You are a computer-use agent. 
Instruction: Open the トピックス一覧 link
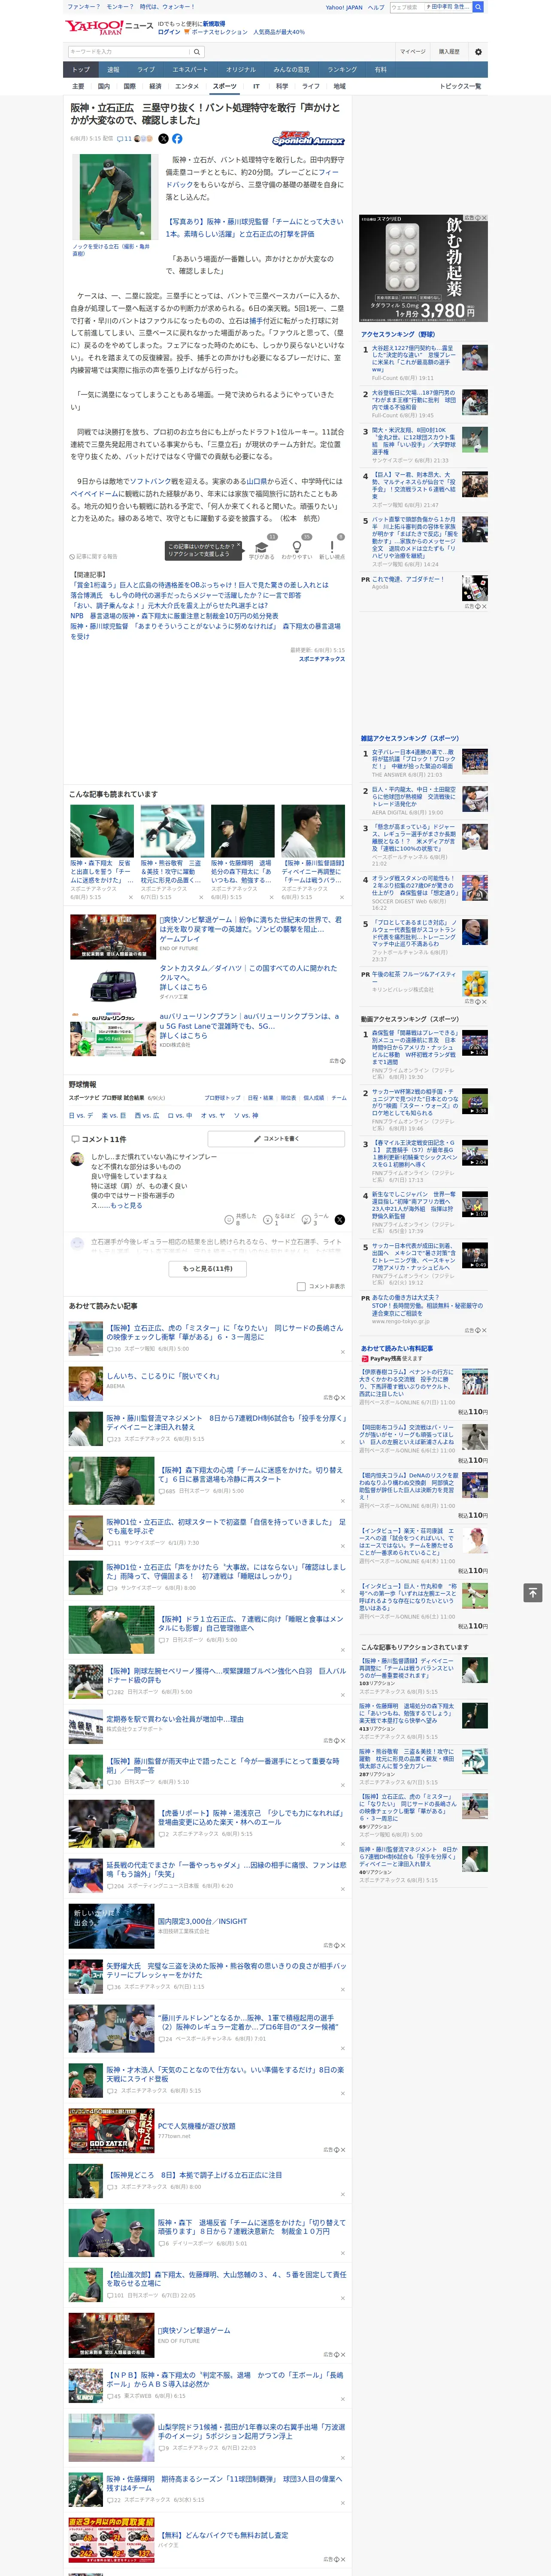pos(460,87)
